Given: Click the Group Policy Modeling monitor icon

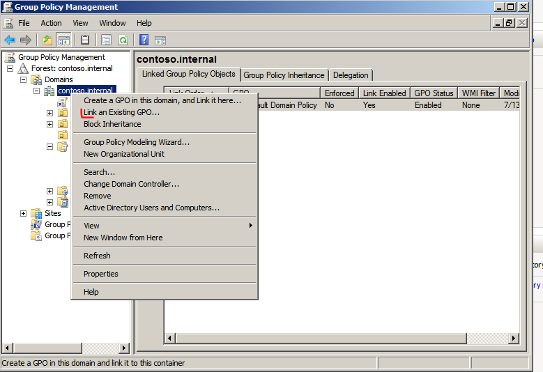Looking at the screenshot, I should [36, 224].
